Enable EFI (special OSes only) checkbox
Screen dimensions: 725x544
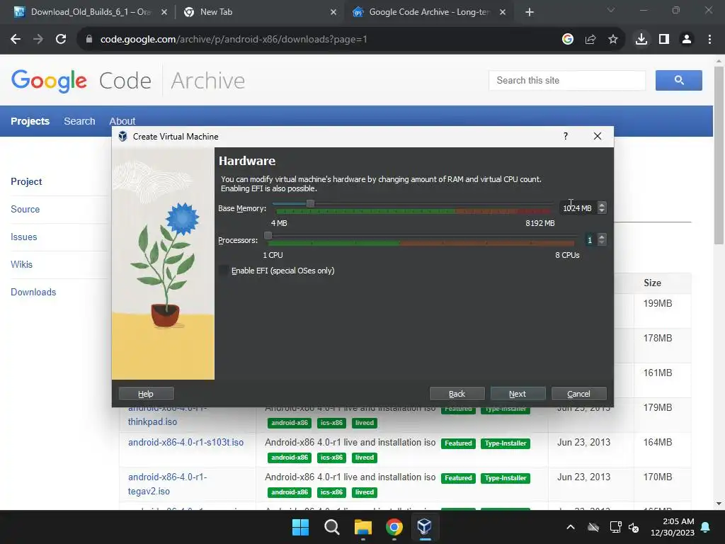click(x=224, y=271)
